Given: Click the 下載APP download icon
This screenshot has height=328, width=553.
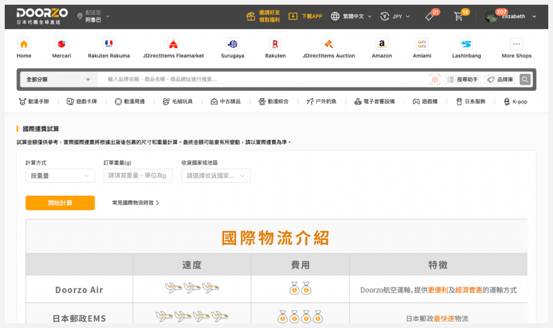Looking at the screenshot, I should [x=292, y=16].
